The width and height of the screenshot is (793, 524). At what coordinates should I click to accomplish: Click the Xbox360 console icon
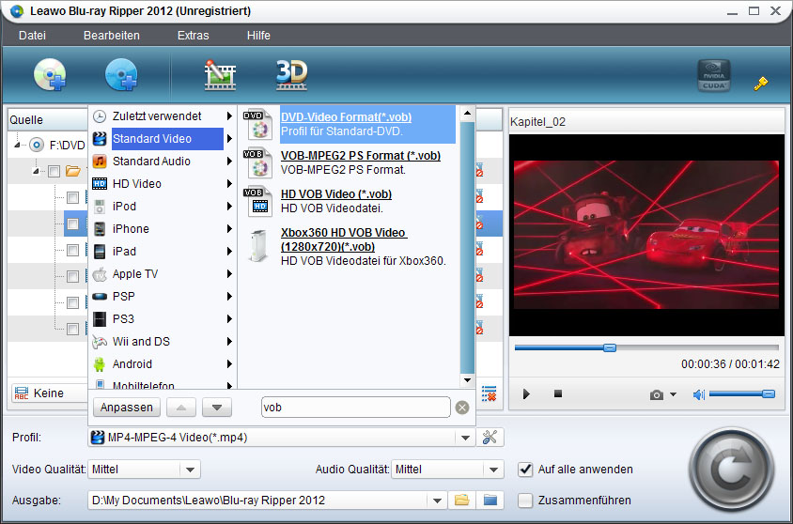[x=259, y=246]
